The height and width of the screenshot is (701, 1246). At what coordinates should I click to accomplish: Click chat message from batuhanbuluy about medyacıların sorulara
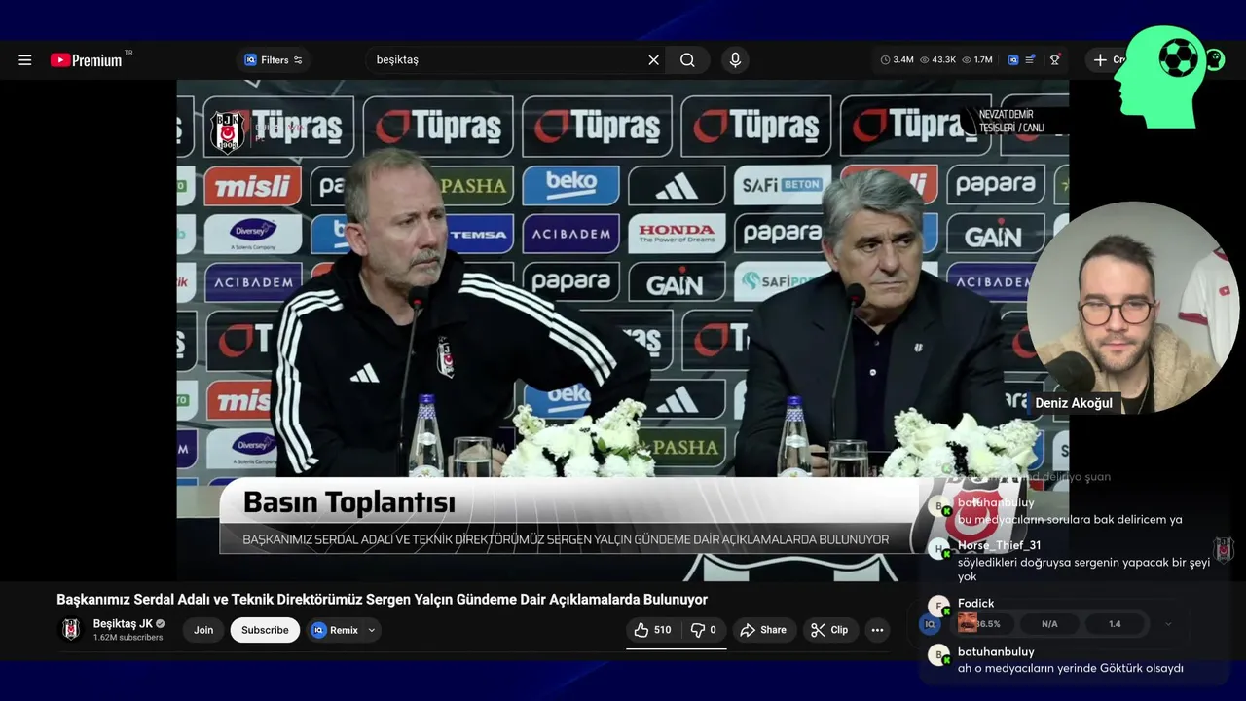tap(1069, 520)
